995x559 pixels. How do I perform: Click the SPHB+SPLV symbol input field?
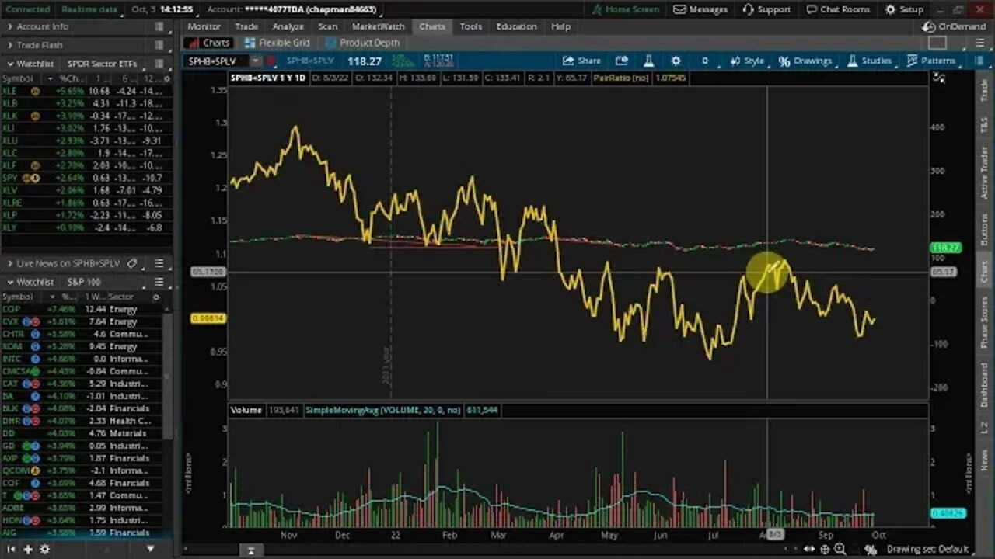click(x=216, y=61)
